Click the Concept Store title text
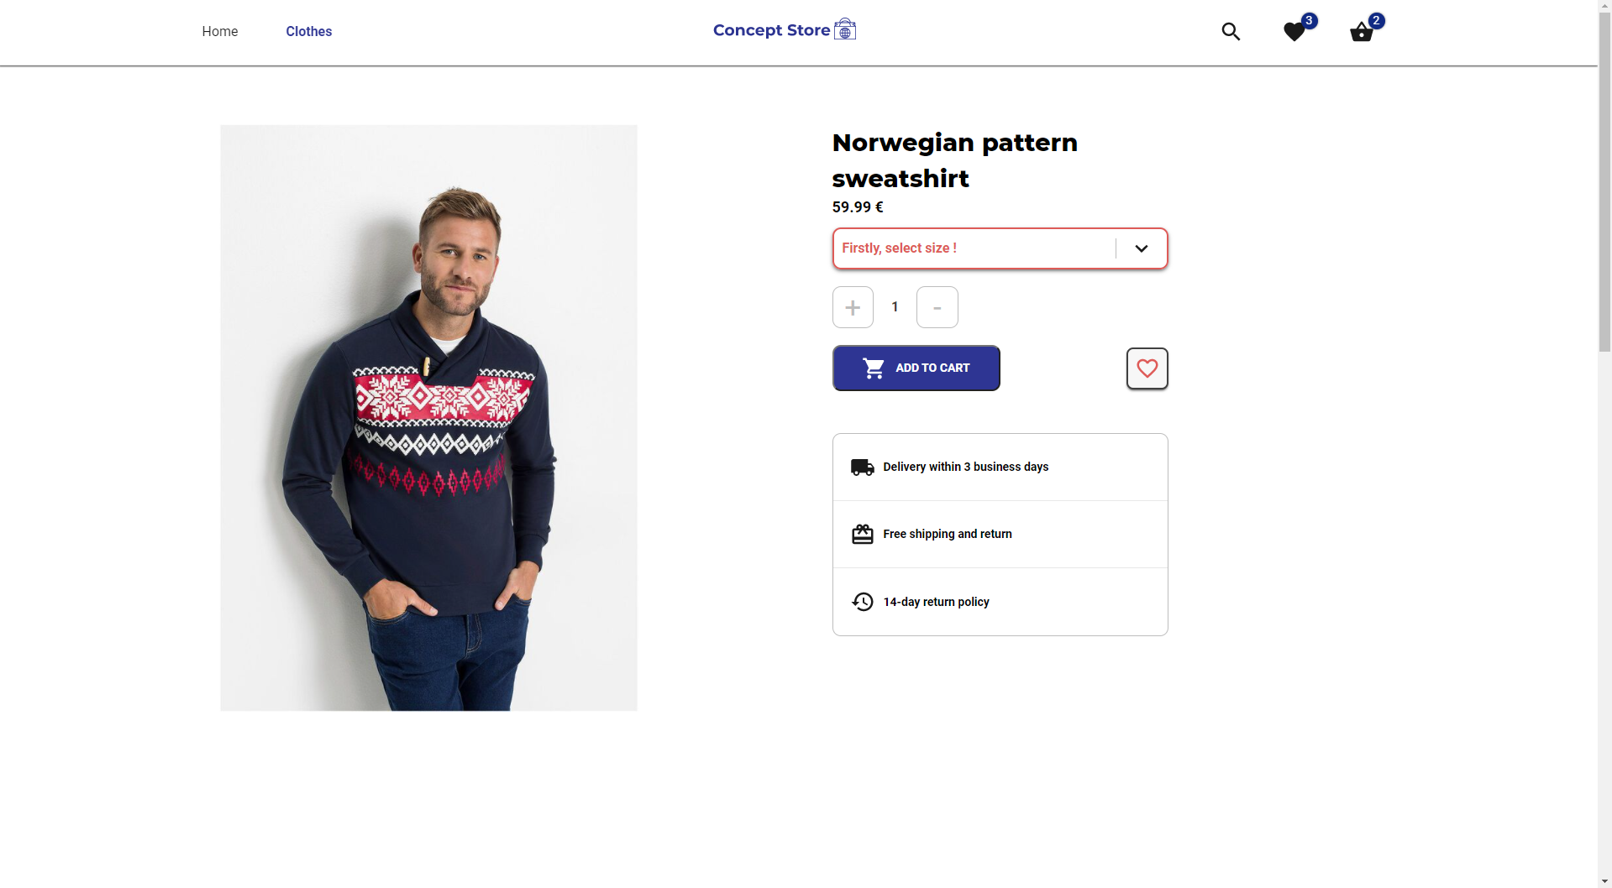Image resolution: width=1612 pixels, height=888 pixels. point(770,29)
